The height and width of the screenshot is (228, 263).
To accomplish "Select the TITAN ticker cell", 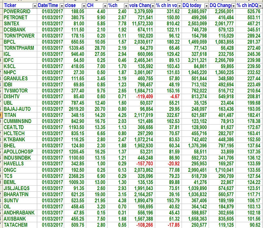I will coord(20,115).
